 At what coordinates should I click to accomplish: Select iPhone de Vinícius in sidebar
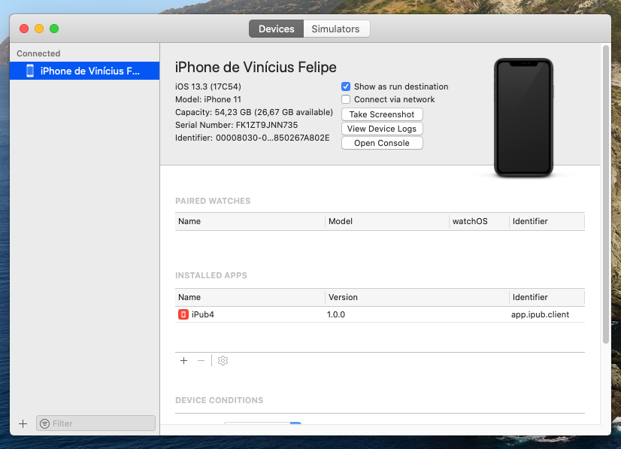(x=89, y=71)
